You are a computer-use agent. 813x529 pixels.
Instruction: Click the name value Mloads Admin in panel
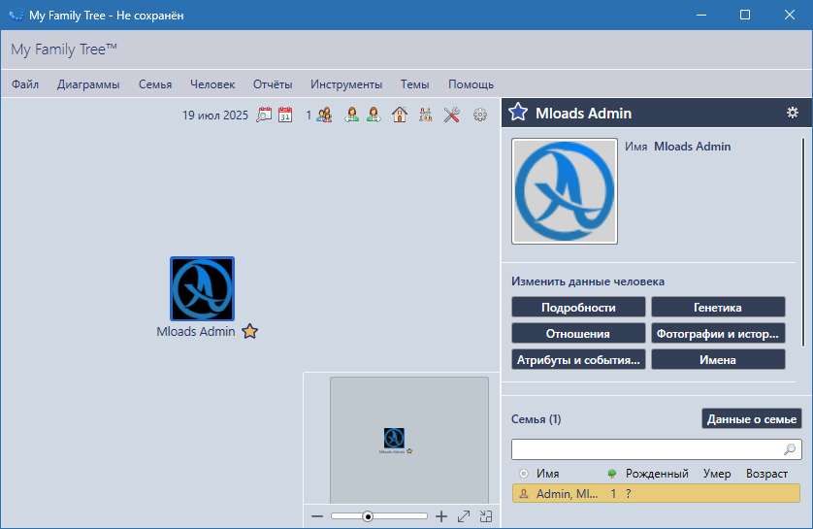pyautogui.click(x=692, y=147)
